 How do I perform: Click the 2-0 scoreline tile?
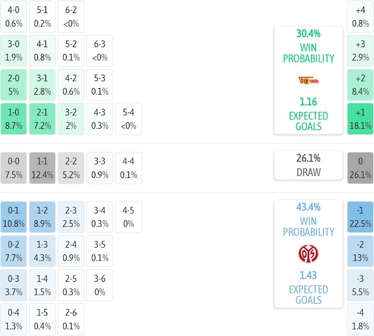(14, 85)
